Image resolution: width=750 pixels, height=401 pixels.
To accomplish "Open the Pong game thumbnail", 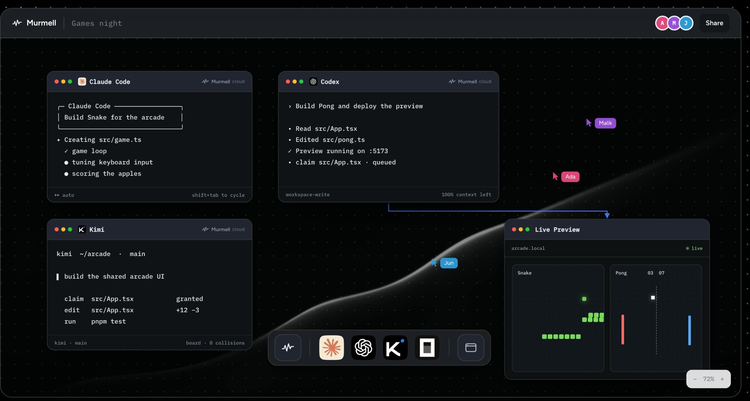I will point(656,318).
